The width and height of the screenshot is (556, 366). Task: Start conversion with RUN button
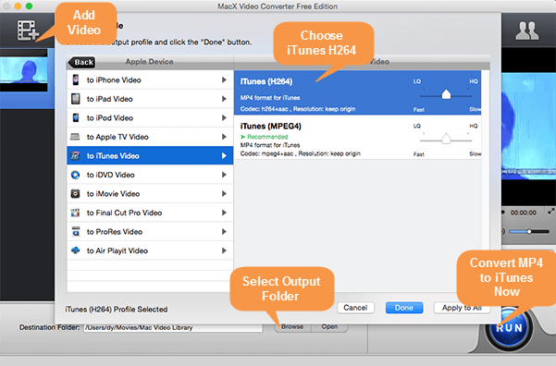[509, 328]
